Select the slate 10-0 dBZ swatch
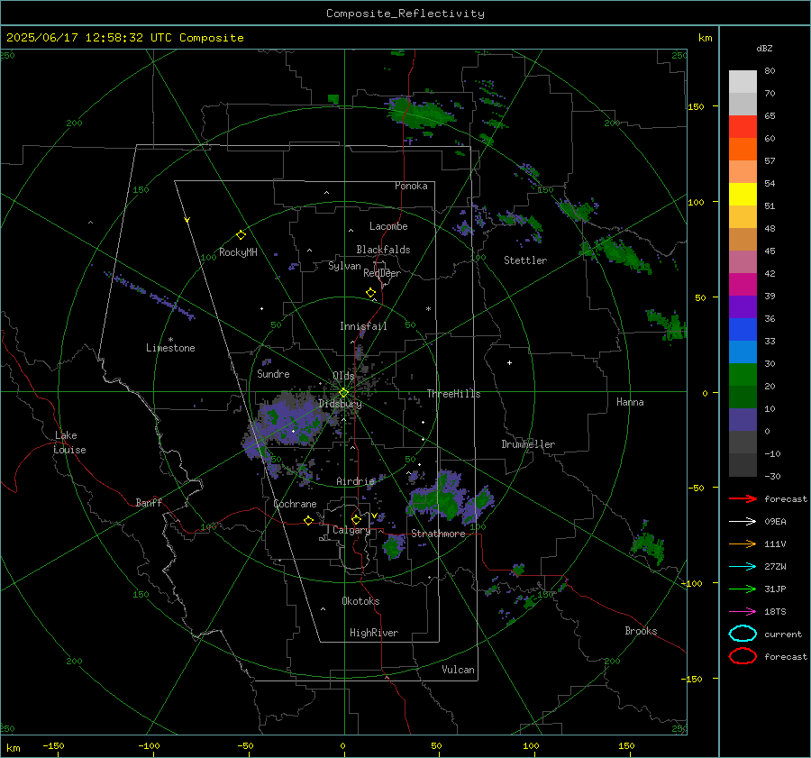 point(743,420)
